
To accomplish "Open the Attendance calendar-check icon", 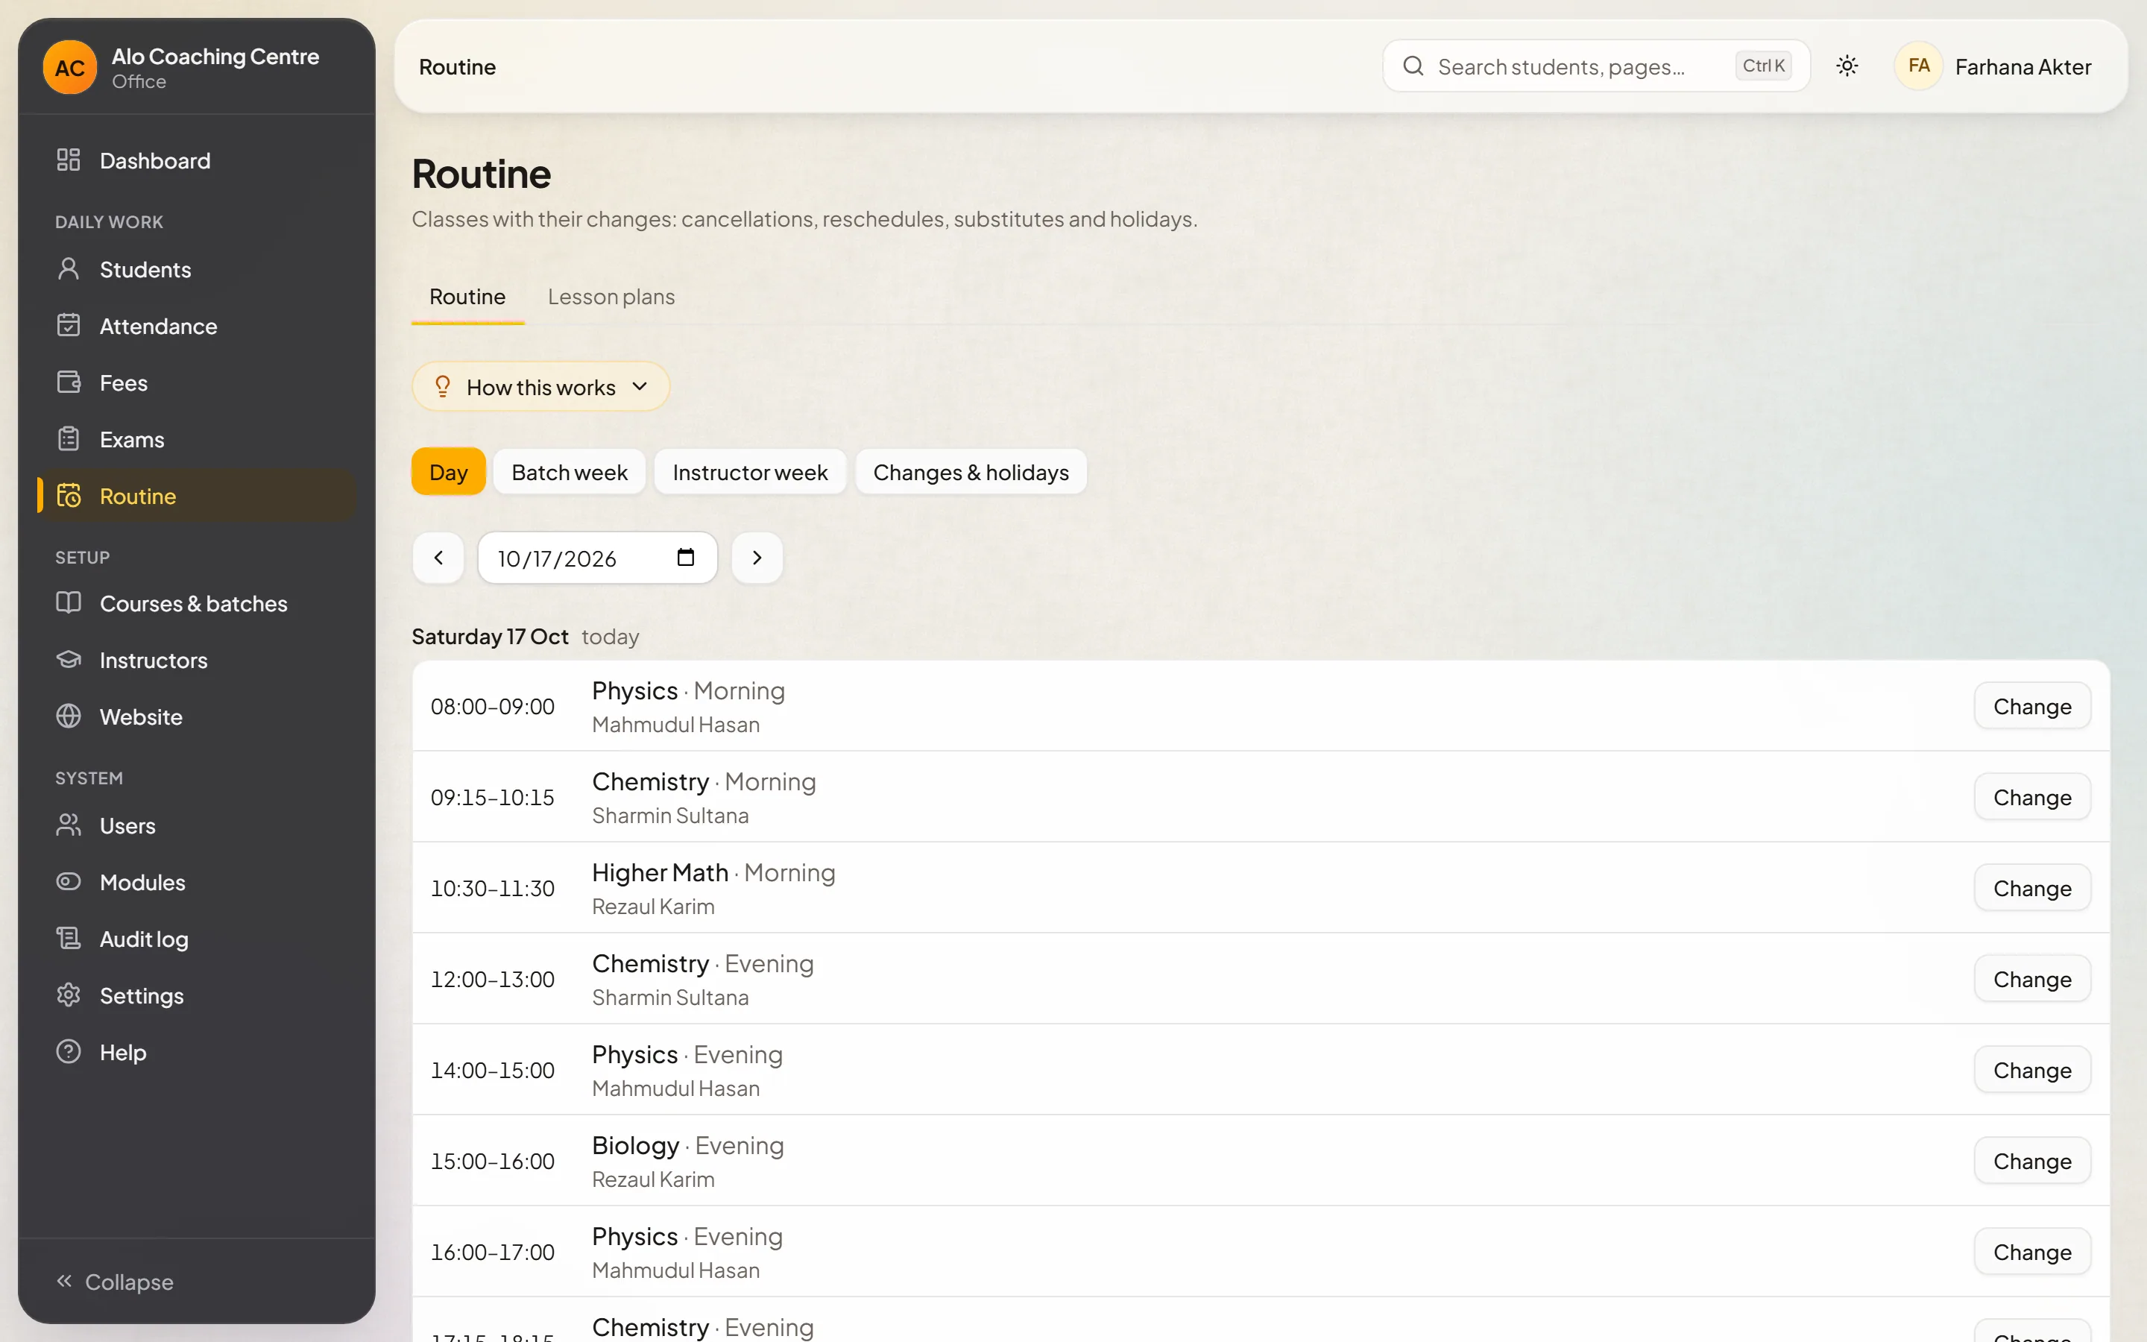I will [x=69, y=325].
